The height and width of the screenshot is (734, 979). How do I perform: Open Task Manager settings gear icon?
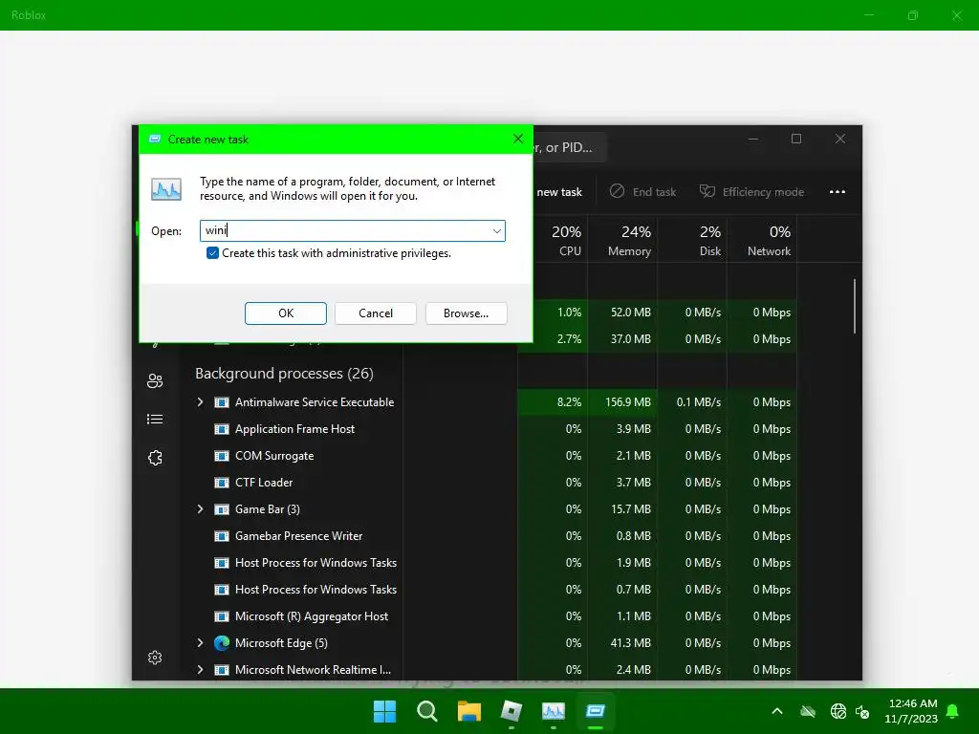click(x=155, y=658)
